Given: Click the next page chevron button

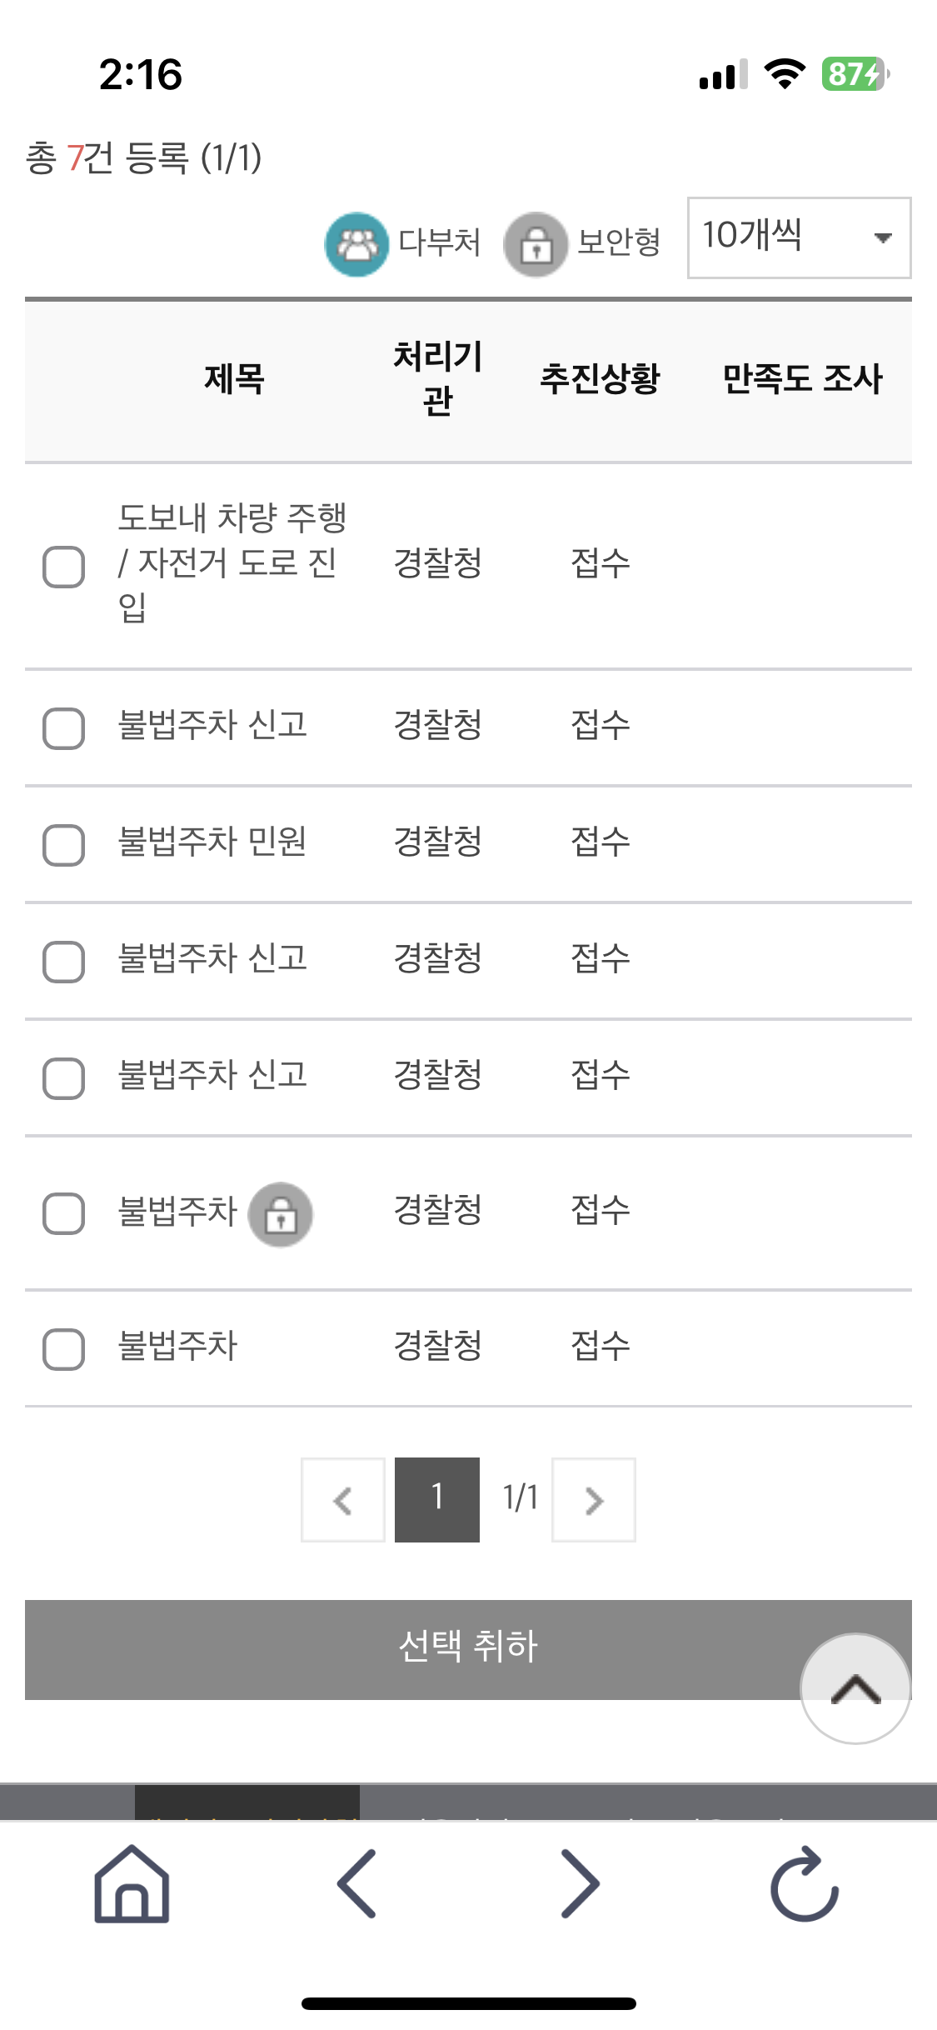Looking at the screenshot, I should (x=594, y=1500).
